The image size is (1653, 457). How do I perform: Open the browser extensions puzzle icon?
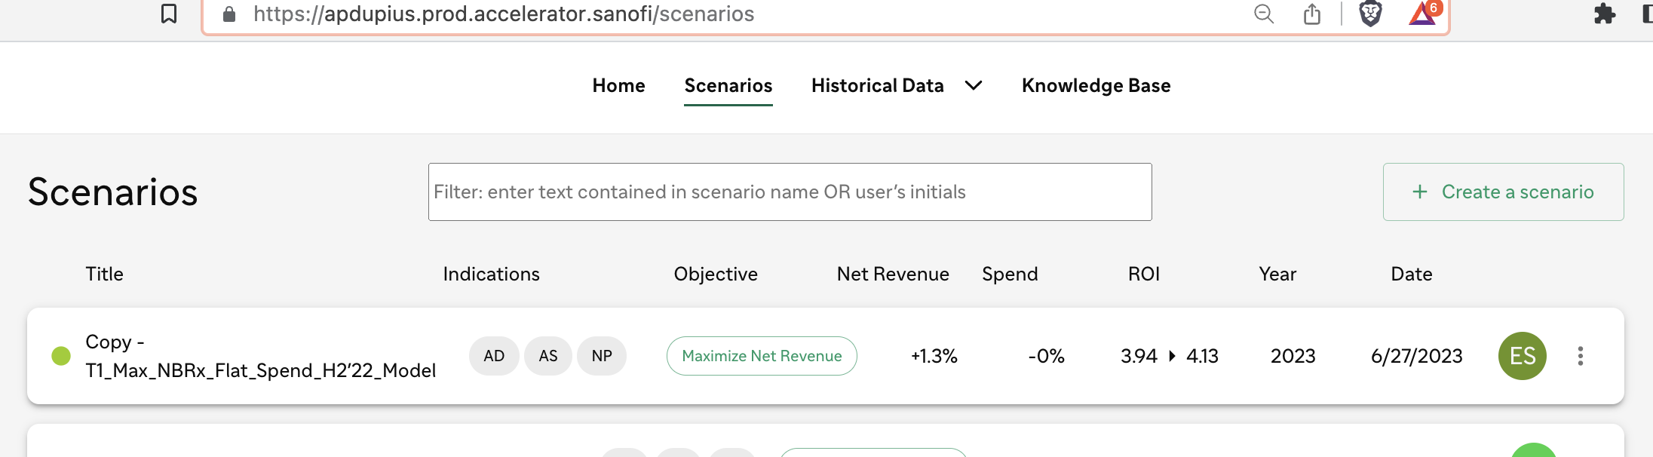click(1605, 14)
